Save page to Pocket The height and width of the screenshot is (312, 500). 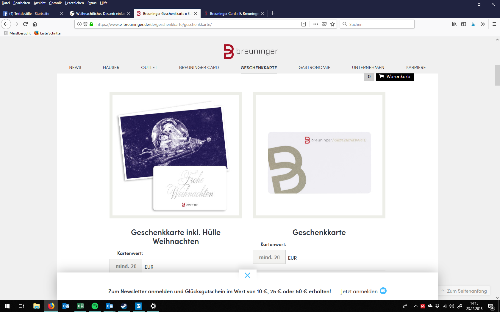click(x=324, y=24)
